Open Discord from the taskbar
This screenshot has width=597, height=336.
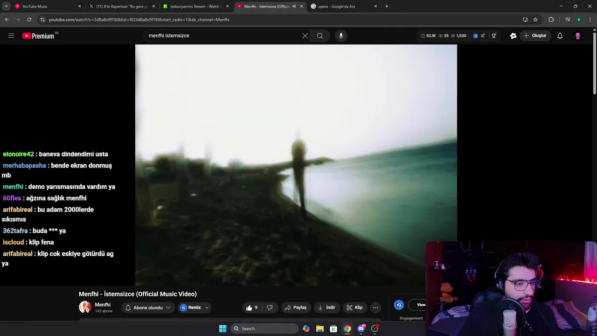361,329
